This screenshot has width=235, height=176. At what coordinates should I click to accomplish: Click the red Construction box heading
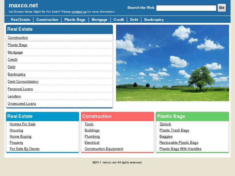(x=118, y=116)
